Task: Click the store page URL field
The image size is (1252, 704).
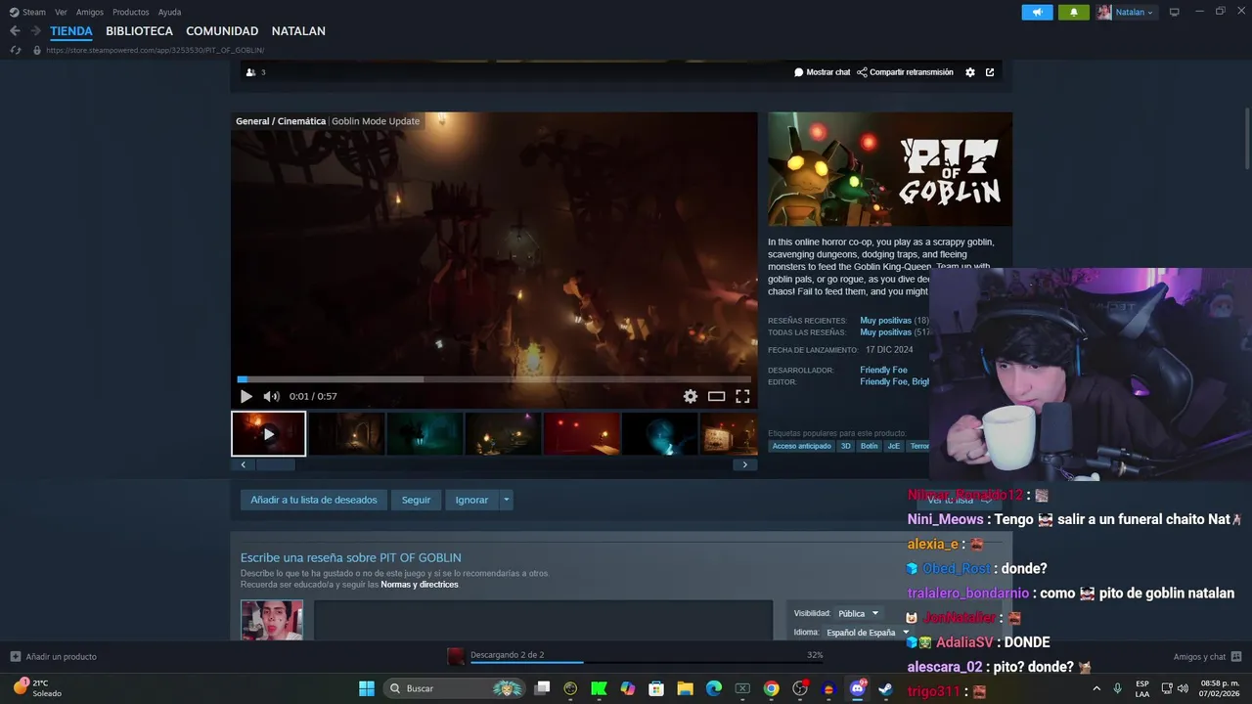Action: [155, 50]
